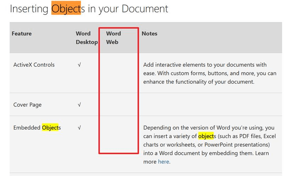The height and width of the screenshot is (176, 284).
Task: Click the Embedded Objects notes paragraph
Action: pos(209,145)
